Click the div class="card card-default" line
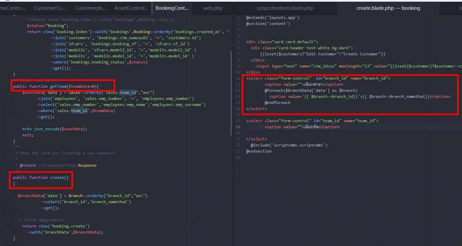462x246 pixels. 282,42
